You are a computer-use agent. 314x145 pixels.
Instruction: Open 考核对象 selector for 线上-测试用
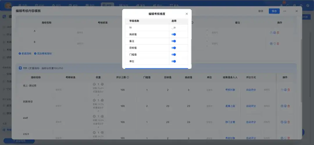230,90
